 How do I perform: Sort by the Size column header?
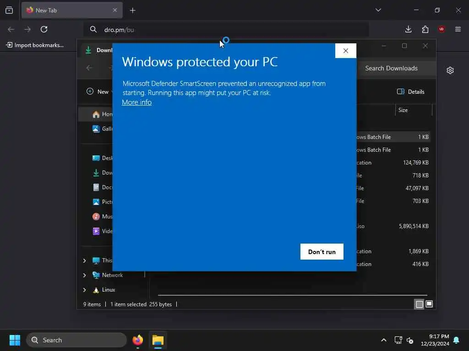coord(414,110)
